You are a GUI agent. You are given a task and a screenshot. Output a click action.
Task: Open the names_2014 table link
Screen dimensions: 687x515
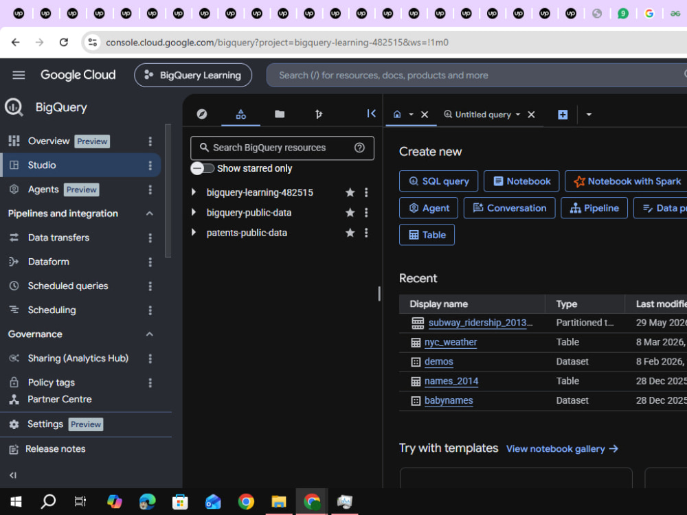(x=451, y=381)
